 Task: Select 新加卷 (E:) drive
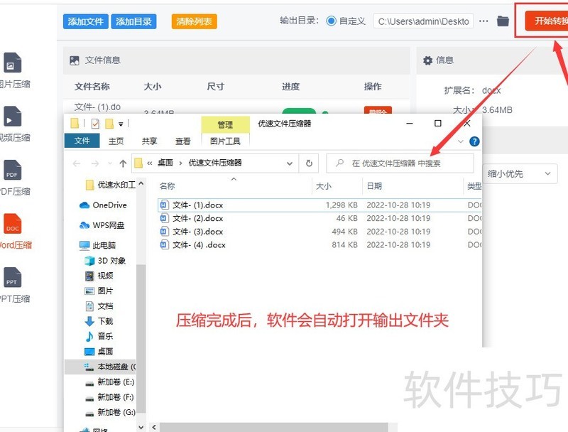(109, 382)
